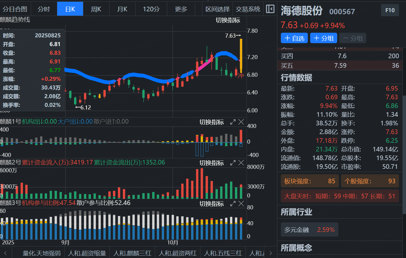Screen dimensions: 406x258
Task: Collapse the right sidebar panel icon
Action: (270, 9)
